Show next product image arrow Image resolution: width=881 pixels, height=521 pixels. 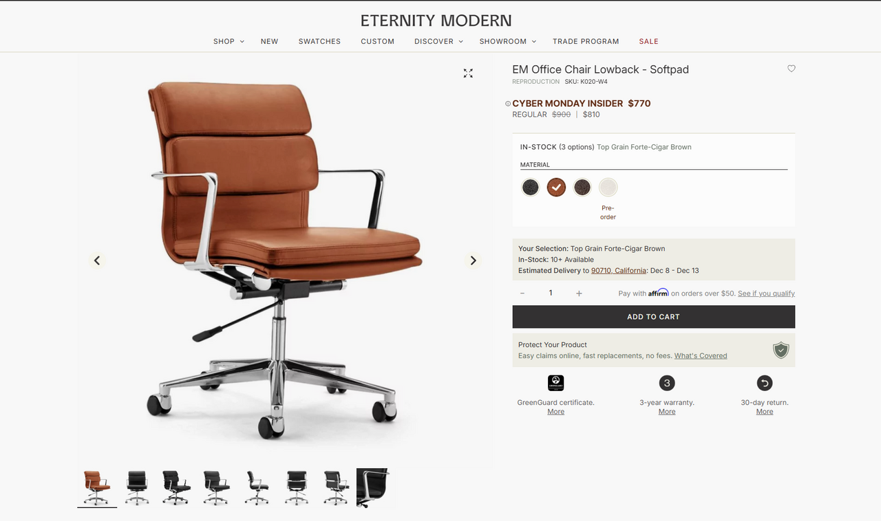(473, 260)
